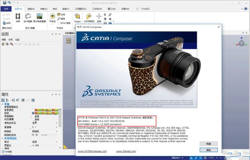Open the 变换(T) Transform ribbon tab

pos(66,9)
